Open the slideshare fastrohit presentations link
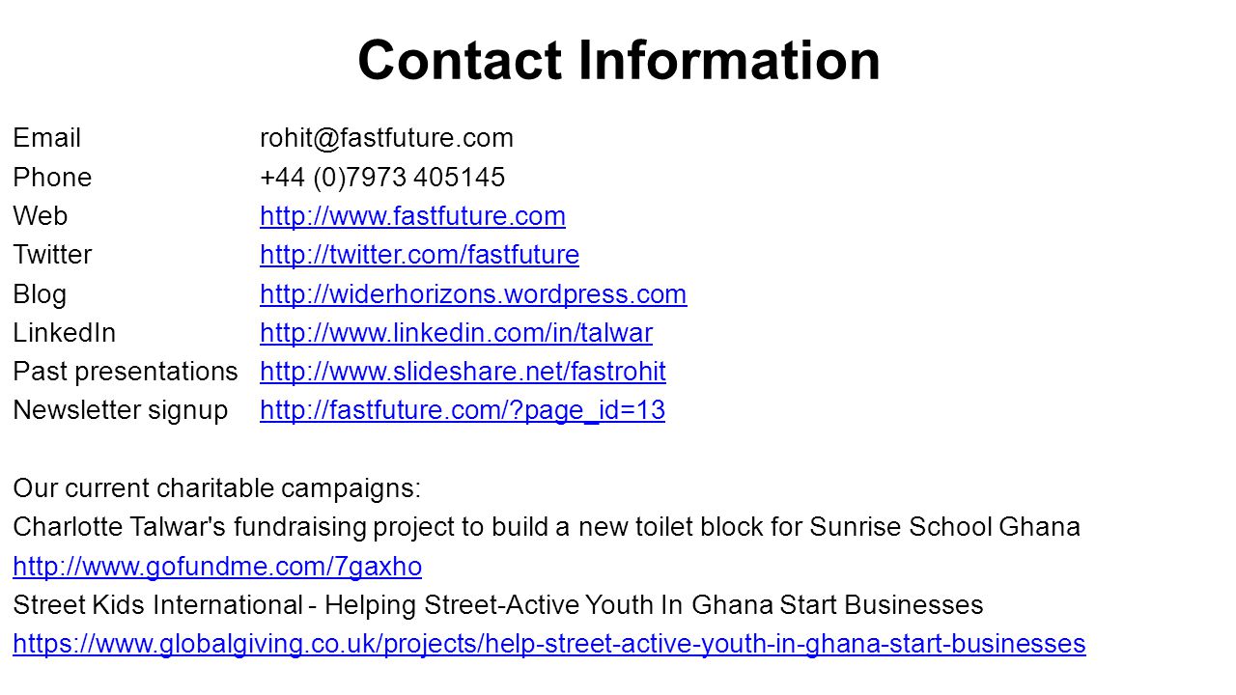1236x695 pixels. (463, 372)
